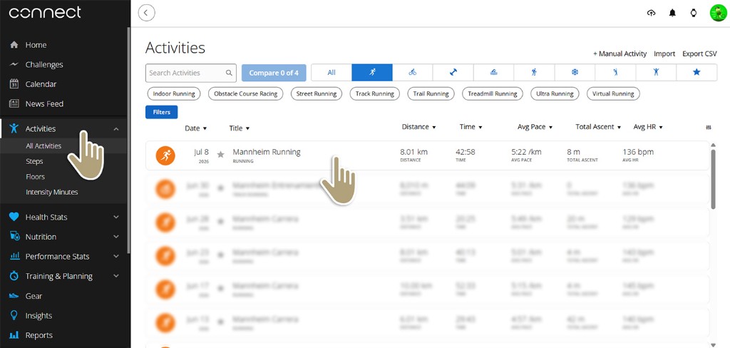The width and height of the screenshot is (730, 348).
Task: Select the Other activities figure tab
Action: pyautogui.click(x=656, y=73)
